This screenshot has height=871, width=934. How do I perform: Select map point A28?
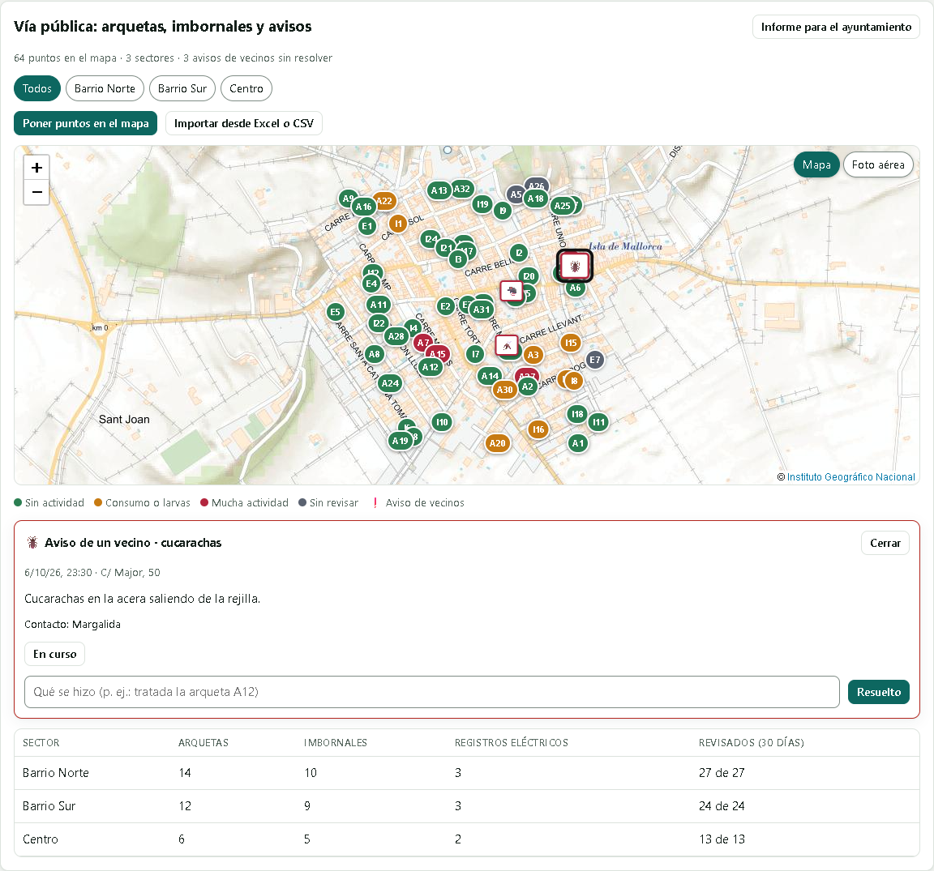coord(396,336)
